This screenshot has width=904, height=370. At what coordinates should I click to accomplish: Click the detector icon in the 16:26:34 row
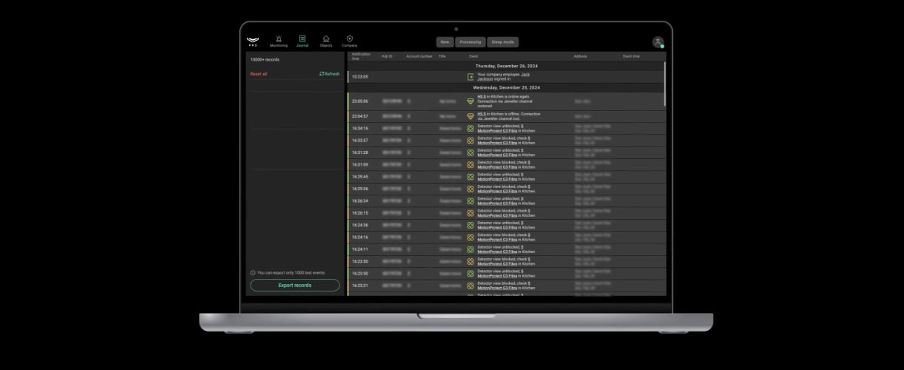[470, 201]
